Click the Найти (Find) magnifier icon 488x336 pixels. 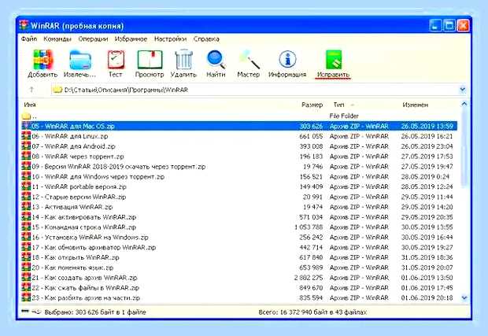(216, 60)
